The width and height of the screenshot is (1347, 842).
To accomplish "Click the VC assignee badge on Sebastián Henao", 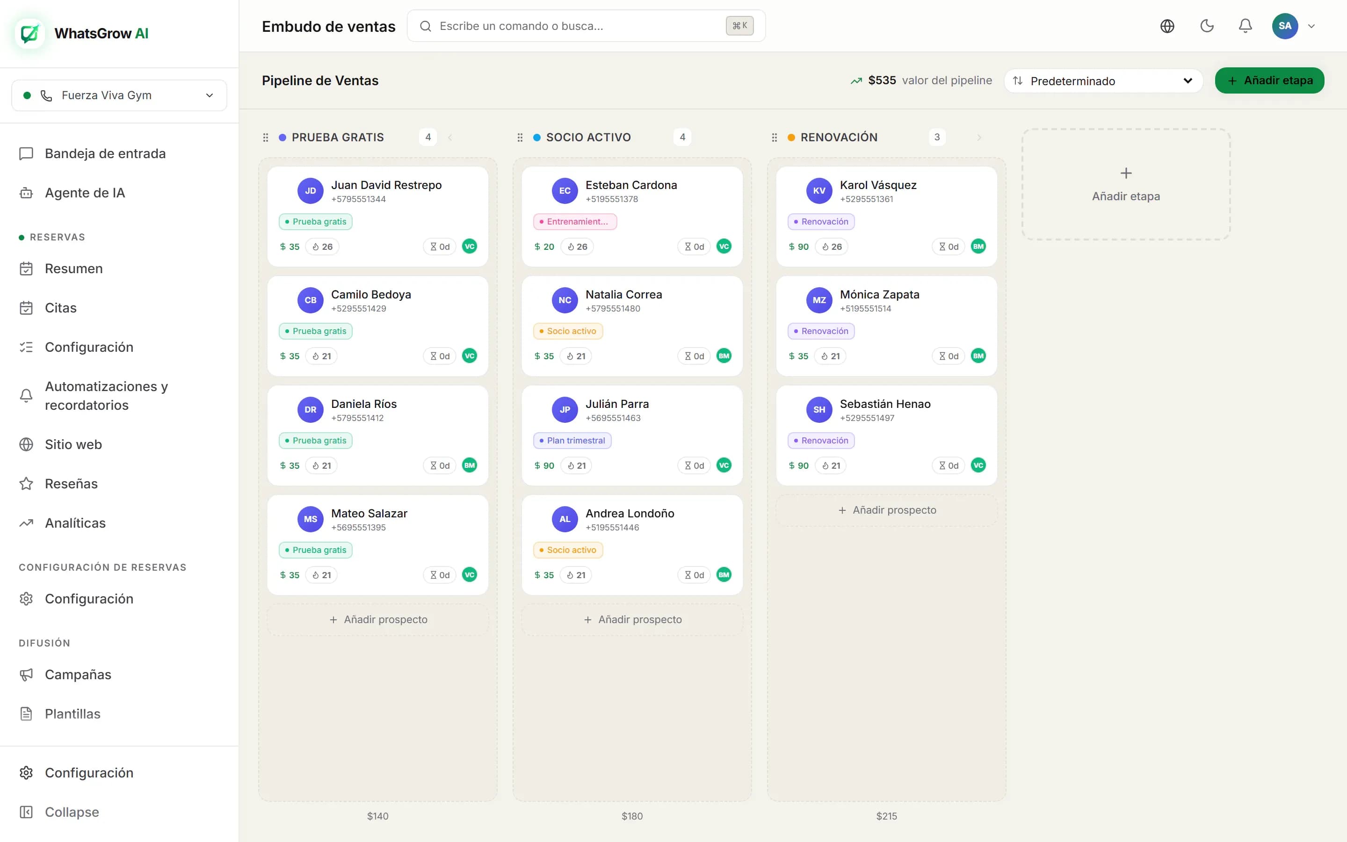I will 978,465.
